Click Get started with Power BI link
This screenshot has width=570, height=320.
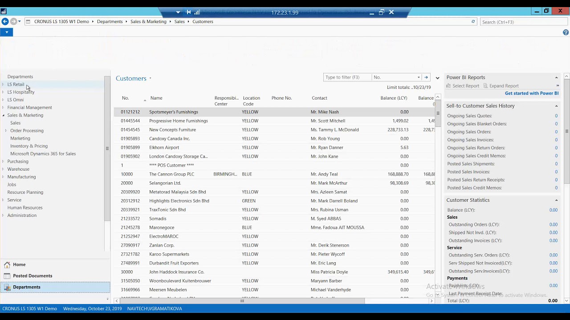pos(532,93)
